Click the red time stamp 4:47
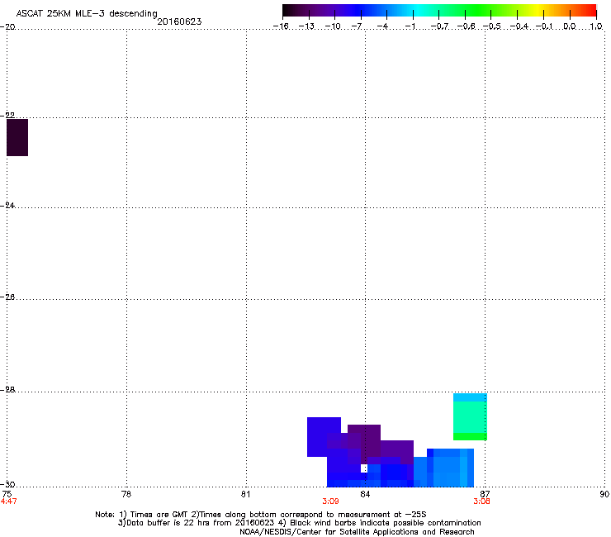Screen dimensions: 611x537 (x=8, y=501)
